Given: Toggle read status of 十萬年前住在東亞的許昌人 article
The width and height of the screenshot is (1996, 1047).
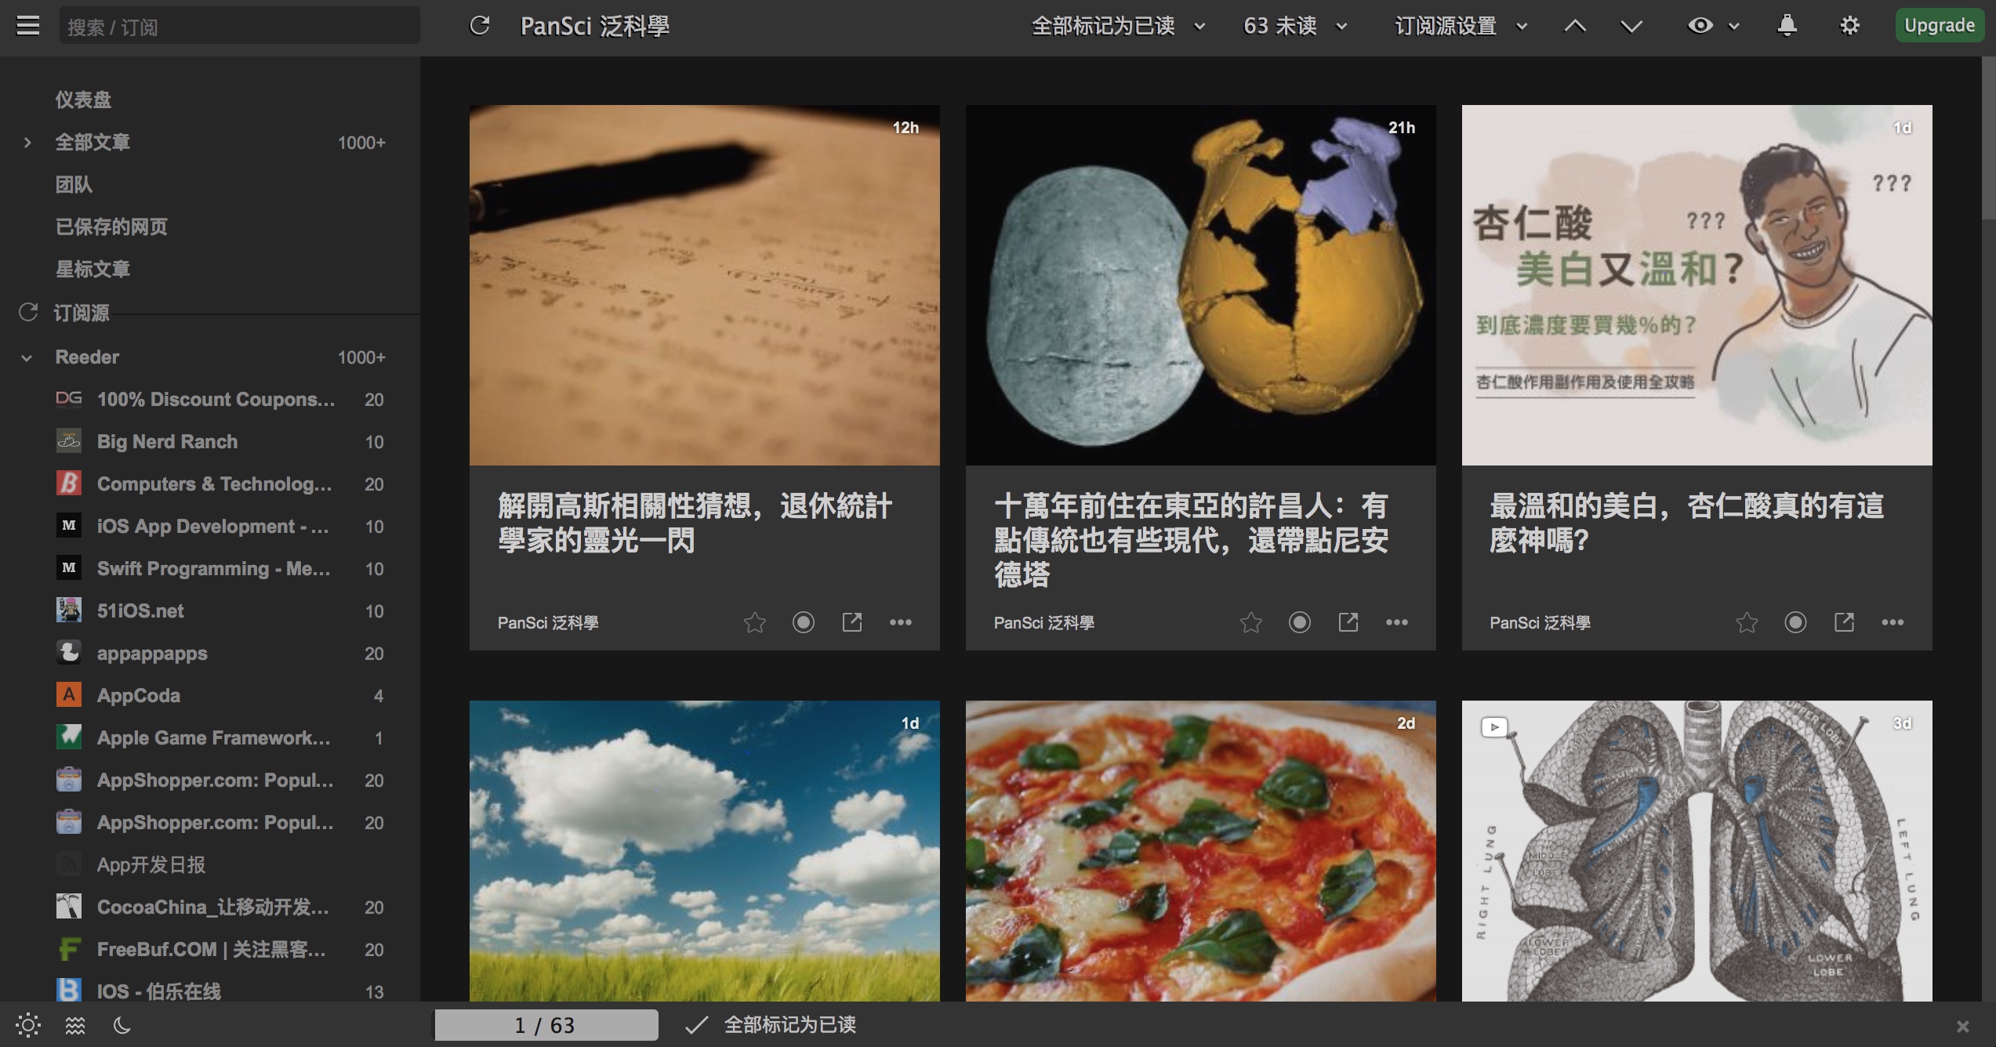Looking at the screenshot, I should pyautogui.click(x=1300, y=622).
